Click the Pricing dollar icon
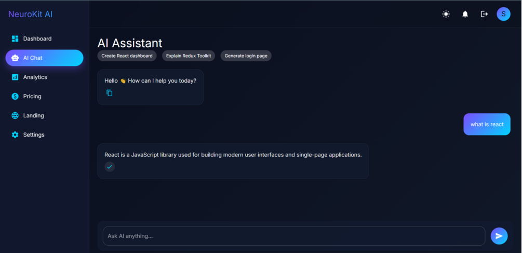 (15, 96)
